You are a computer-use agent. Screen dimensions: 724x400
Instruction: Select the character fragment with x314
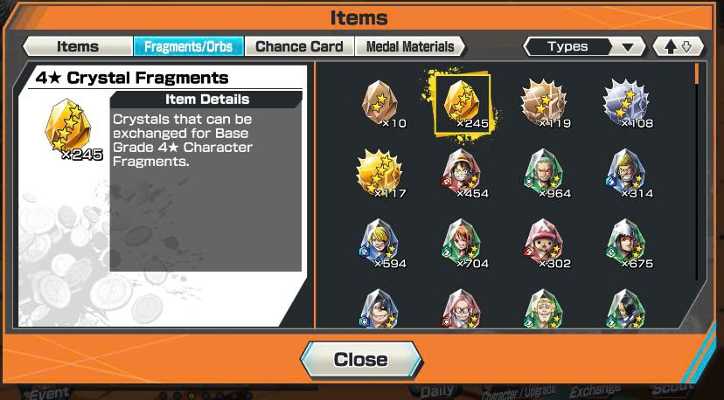(x=627, y=174)
